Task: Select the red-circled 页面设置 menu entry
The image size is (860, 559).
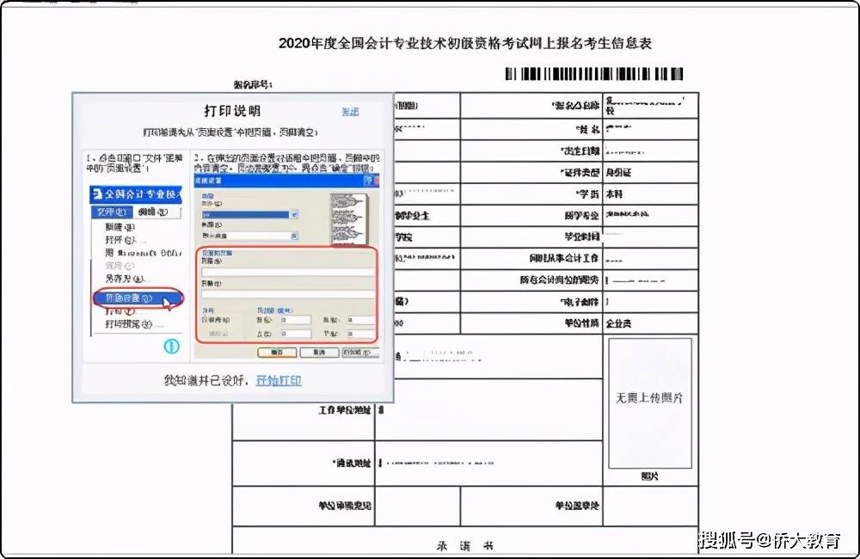Action: click(133, 298)
